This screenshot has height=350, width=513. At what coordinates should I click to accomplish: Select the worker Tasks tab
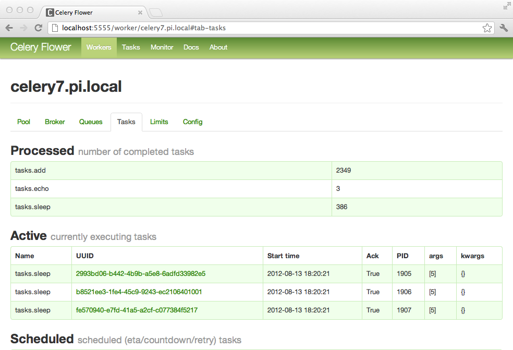[x=126, y=122]
